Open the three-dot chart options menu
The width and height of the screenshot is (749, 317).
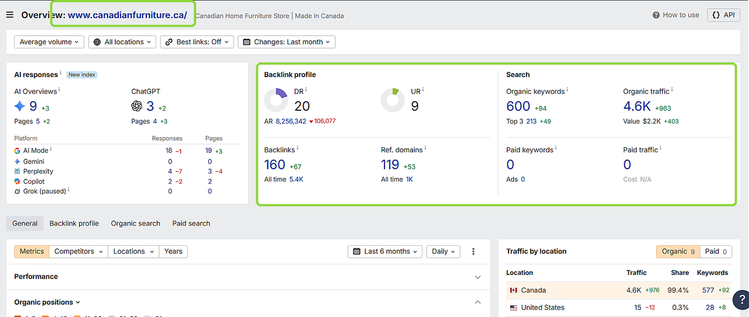[x=473, y=252]
